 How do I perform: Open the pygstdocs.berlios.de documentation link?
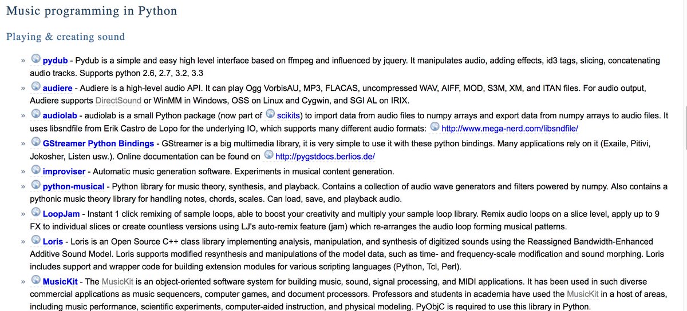(x=325, y=157)
